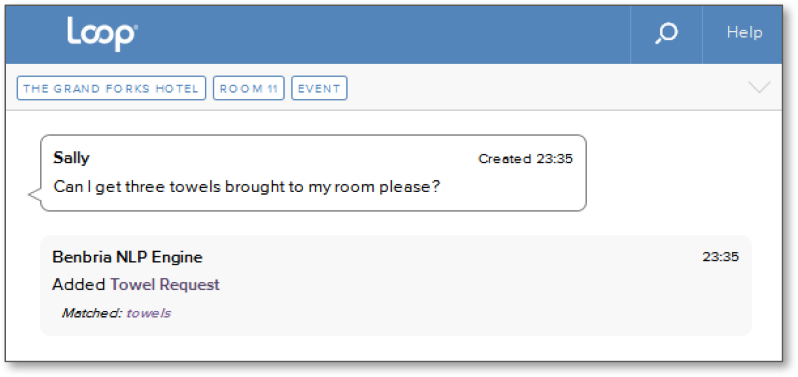The width and height of the screenshot is (798, 377).
Task: Click the blue header bar beside the logo
Action: click(384, 34)
